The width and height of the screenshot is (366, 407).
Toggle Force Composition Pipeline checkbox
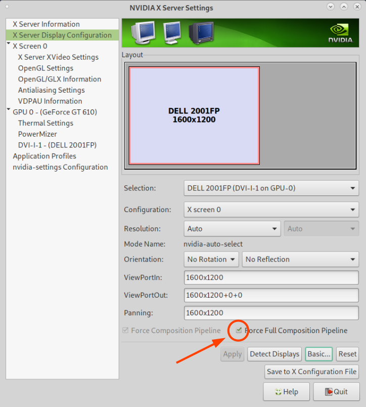point(125,330)
